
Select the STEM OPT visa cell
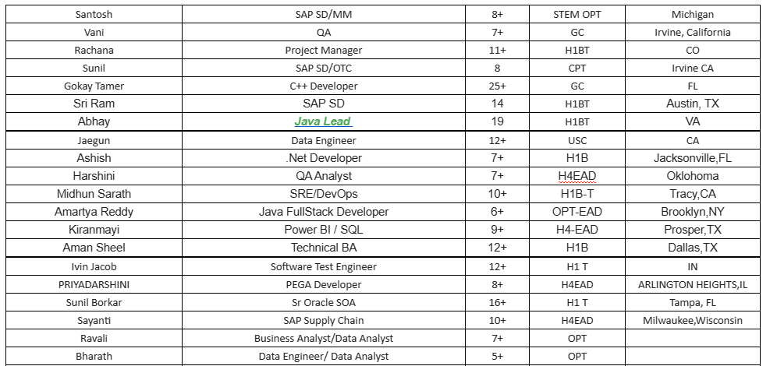click(577, 14)
